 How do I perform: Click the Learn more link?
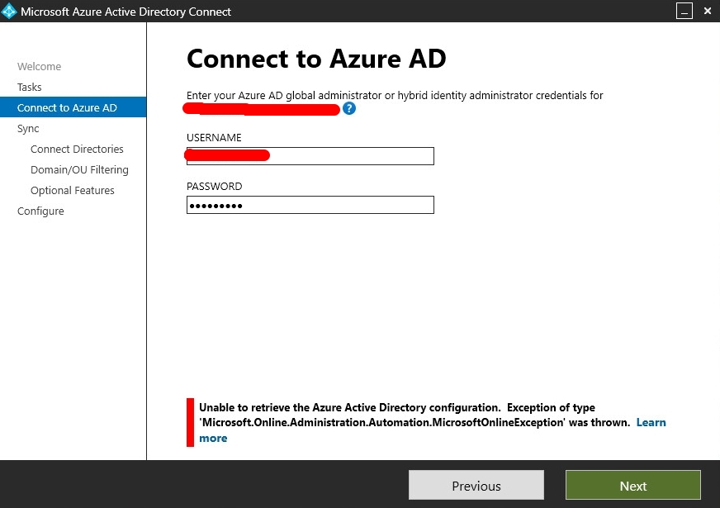[x=651, y=423]
